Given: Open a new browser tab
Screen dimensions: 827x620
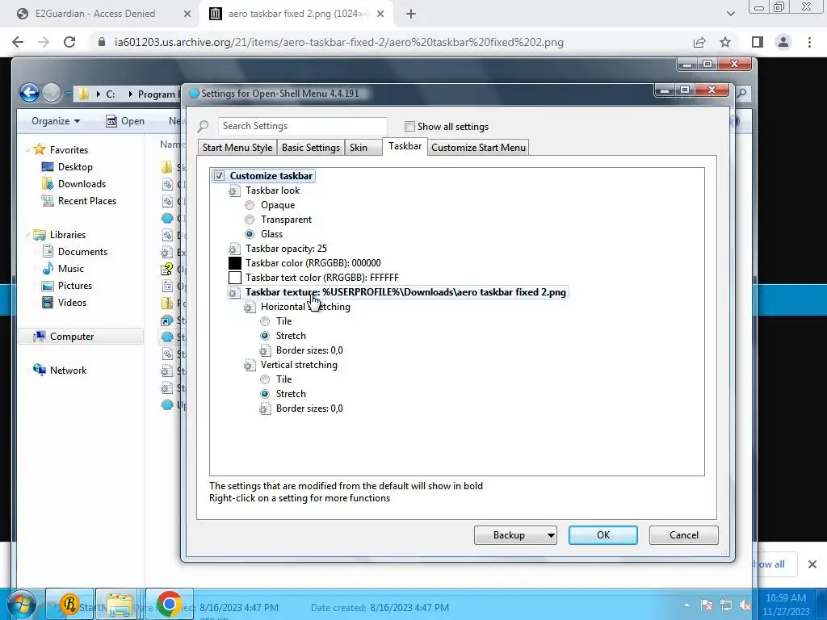Looking at the screenshot, I should point(411,15).
